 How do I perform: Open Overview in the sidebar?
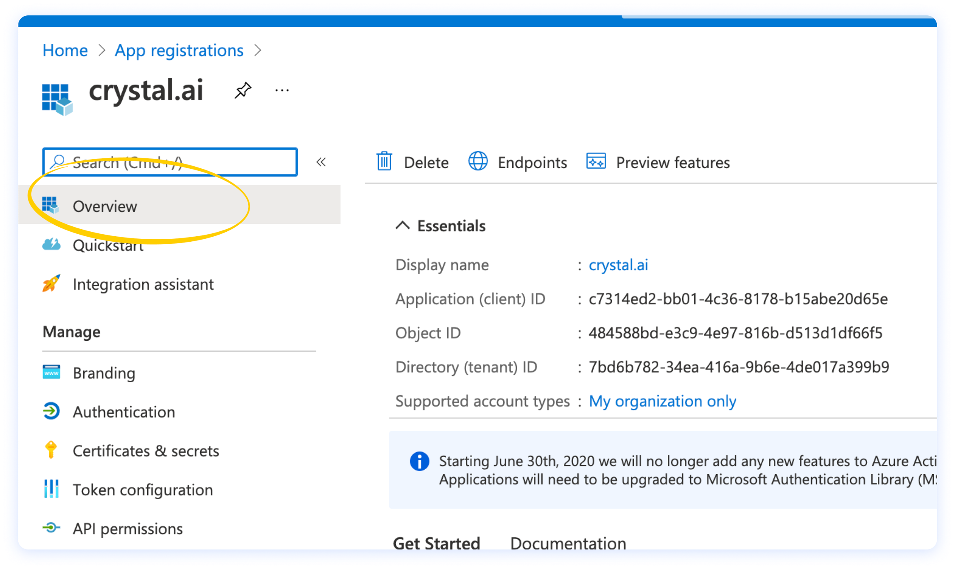click(105, 206)
